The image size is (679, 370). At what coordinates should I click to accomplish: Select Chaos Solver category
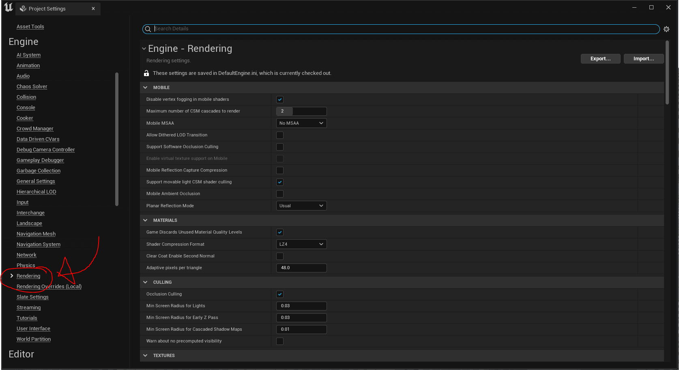32,87
